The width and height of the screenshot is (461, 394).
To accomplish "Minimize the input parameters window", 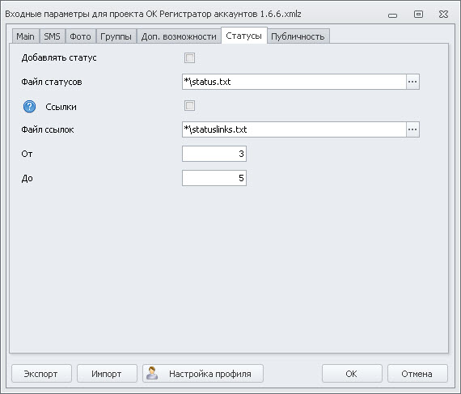I will (x=392, y=15).
